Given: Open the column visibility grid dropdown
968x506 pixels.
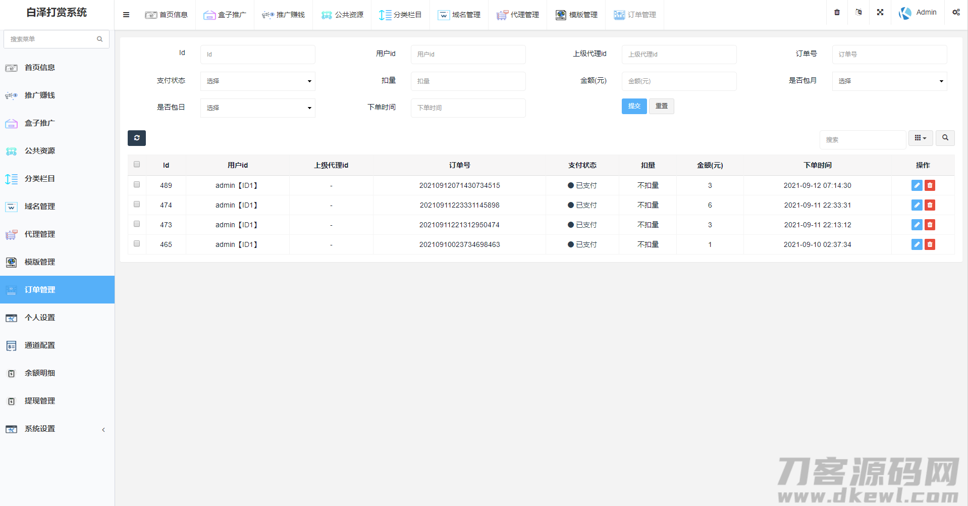Looking at the screenshot, I should [x=921, y=138].
